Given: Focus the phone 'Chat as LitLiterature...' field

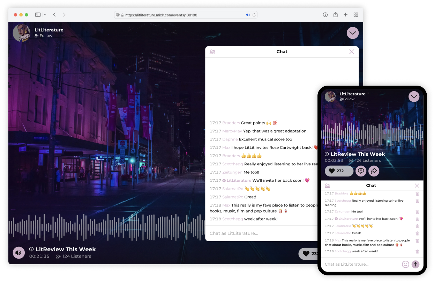Looking at the screenshot, I should pyautogui.click(x=361, y=264).
